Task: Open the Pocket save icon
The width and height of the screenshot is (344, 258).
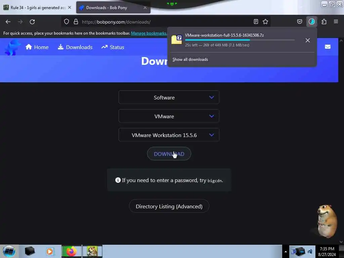Action: click(300, 21)
